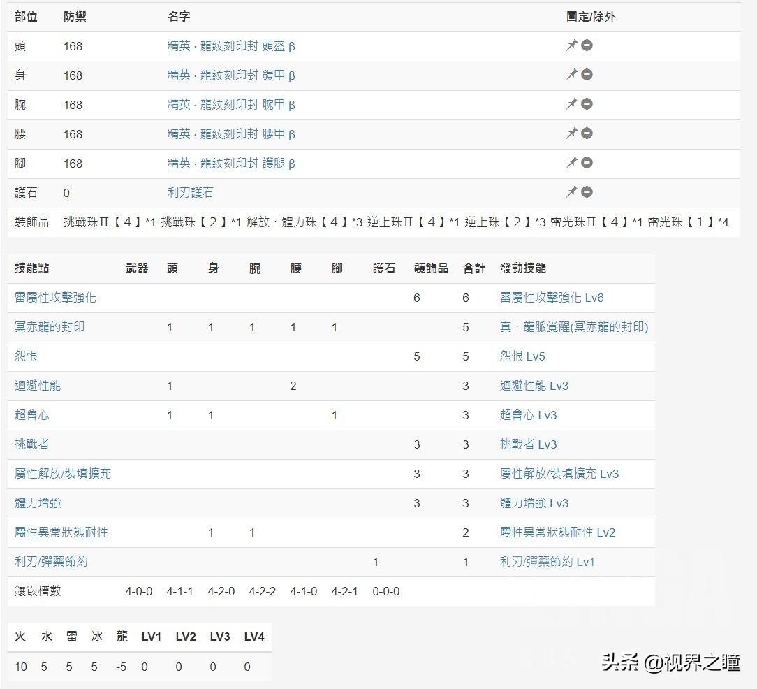This screenshot has height=689, width=757.
Task: Open the 冥赤龍的封印 skill link
Action: pos(50,327)
